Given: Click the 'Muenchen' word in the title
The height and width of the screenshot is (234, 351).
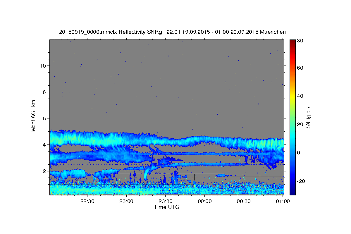Looking at the screenshot, I should (273, 32).
